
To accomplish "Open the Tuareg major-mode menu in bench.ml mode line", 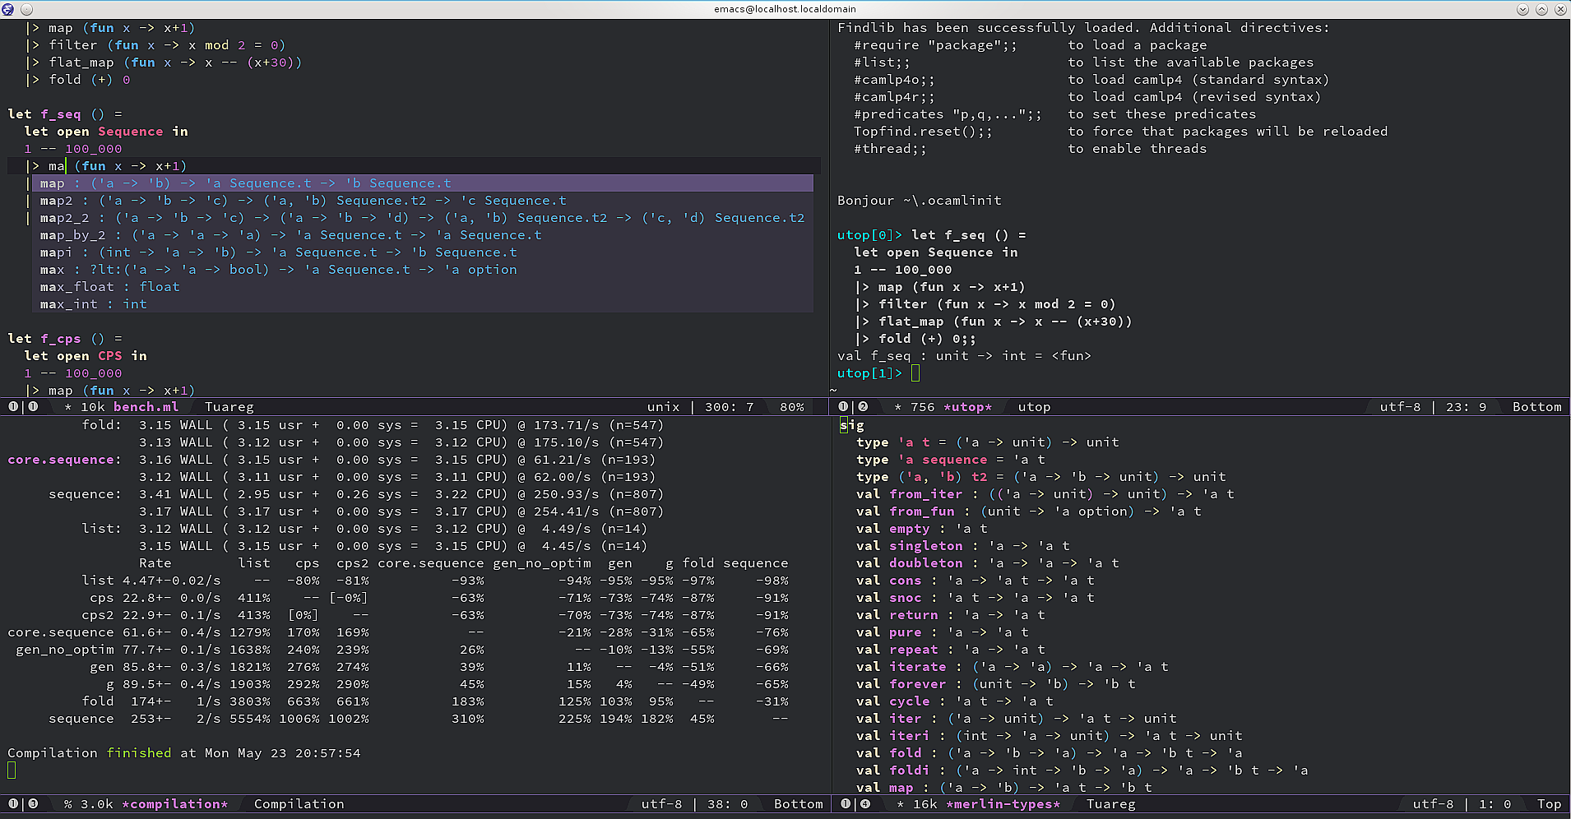I will tap(229, 406).
